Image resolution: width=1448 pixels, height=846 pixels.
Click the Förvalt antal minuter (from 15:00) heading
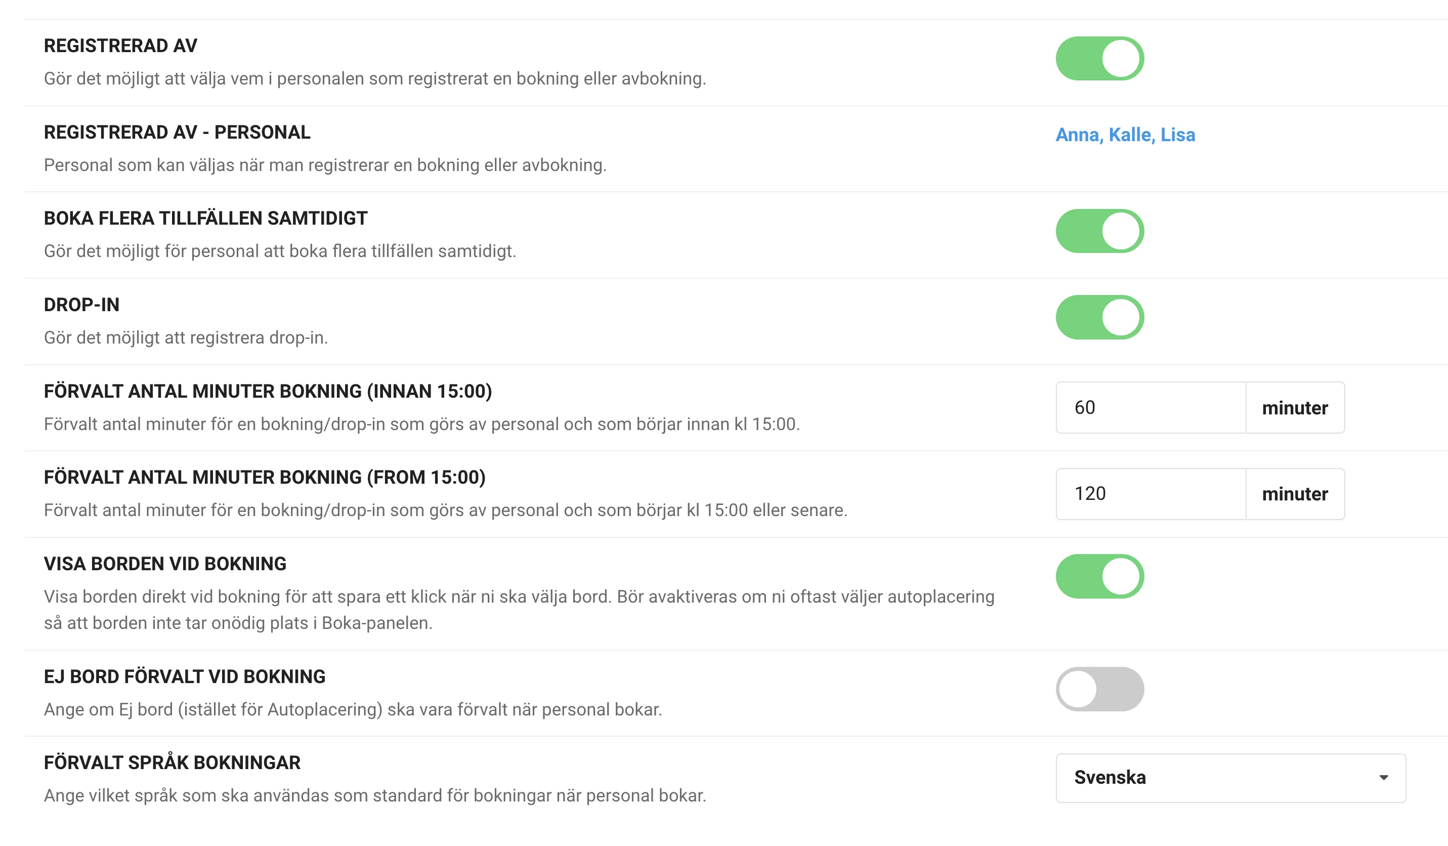click(x=264, y=477)
